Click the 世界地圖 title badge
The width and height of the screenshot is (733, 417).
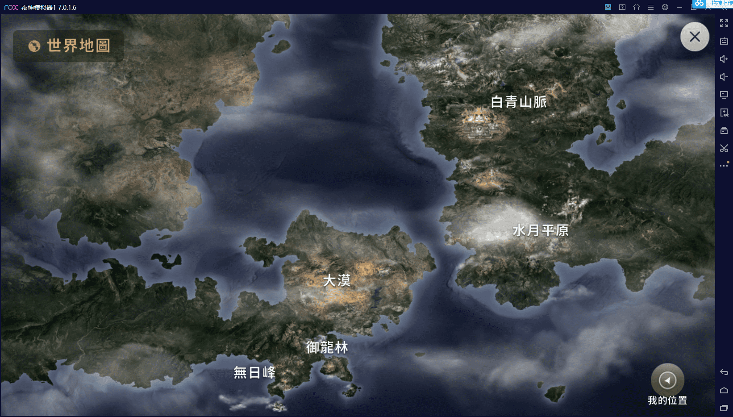click(68, 46)
